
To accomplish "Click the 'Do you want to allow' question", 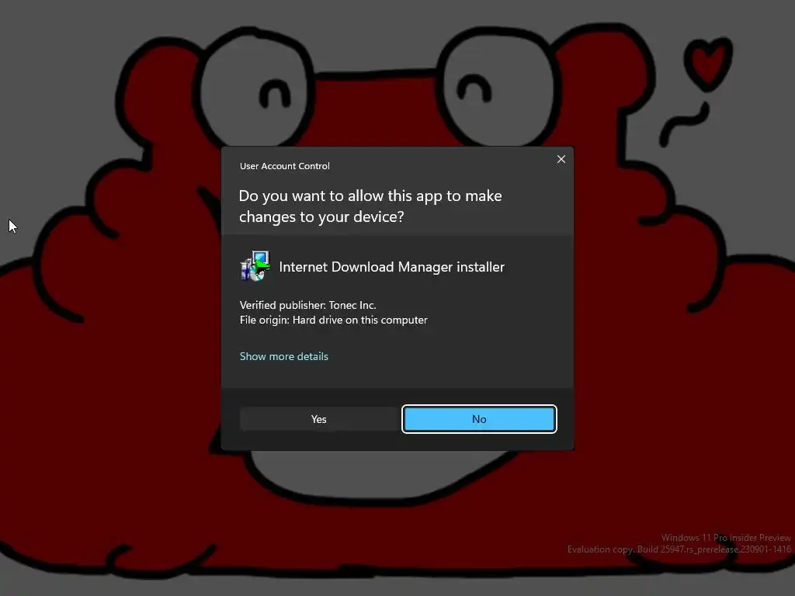I will 370,206.
